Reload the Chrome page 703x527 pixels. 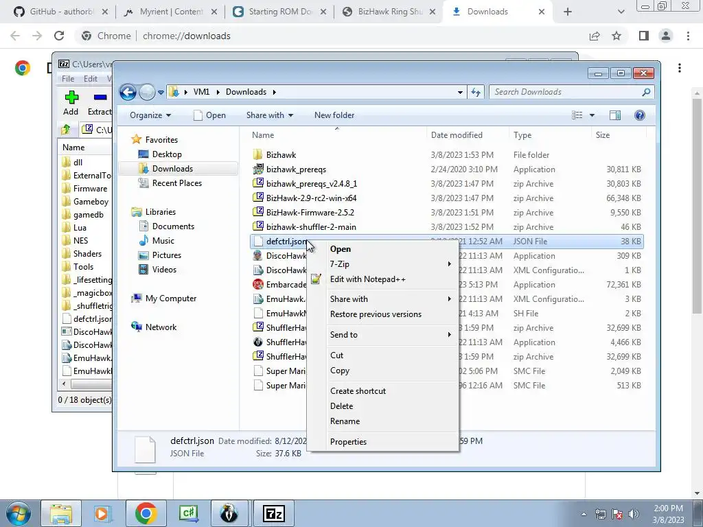59,36
